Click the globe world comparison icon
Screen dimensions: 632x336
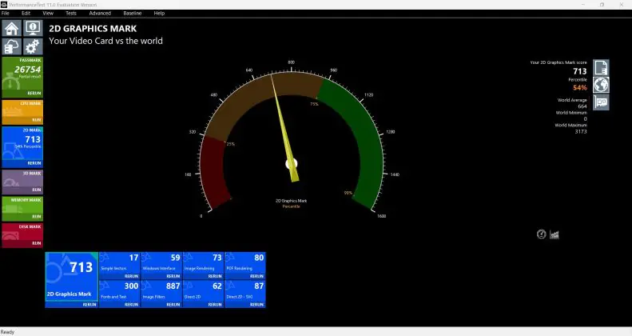click(x=601, y=85)
